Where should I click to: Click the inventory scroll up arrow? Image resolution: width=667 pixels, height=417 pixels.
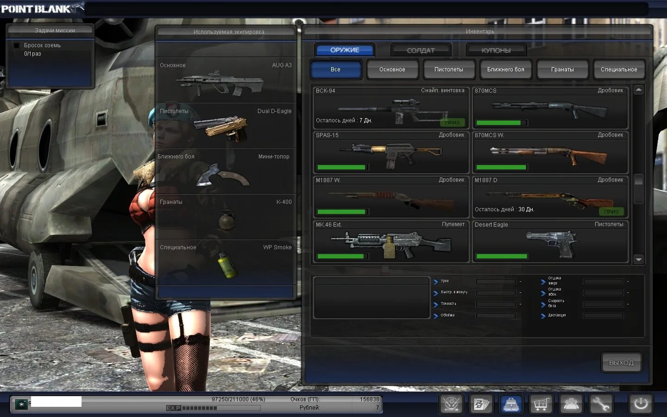tap(638, 90)
